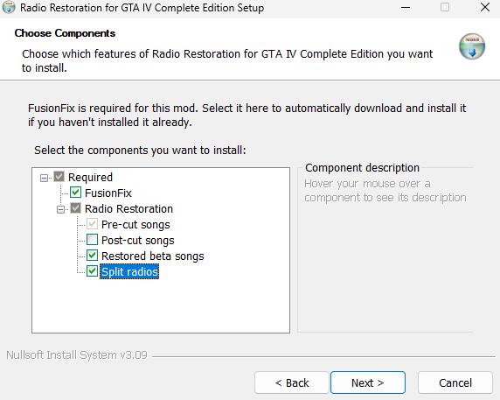Click the installer icon in title bar
The height and width of the screenshot is (400, 500).
pyautogui.click(x=9, y=7)
